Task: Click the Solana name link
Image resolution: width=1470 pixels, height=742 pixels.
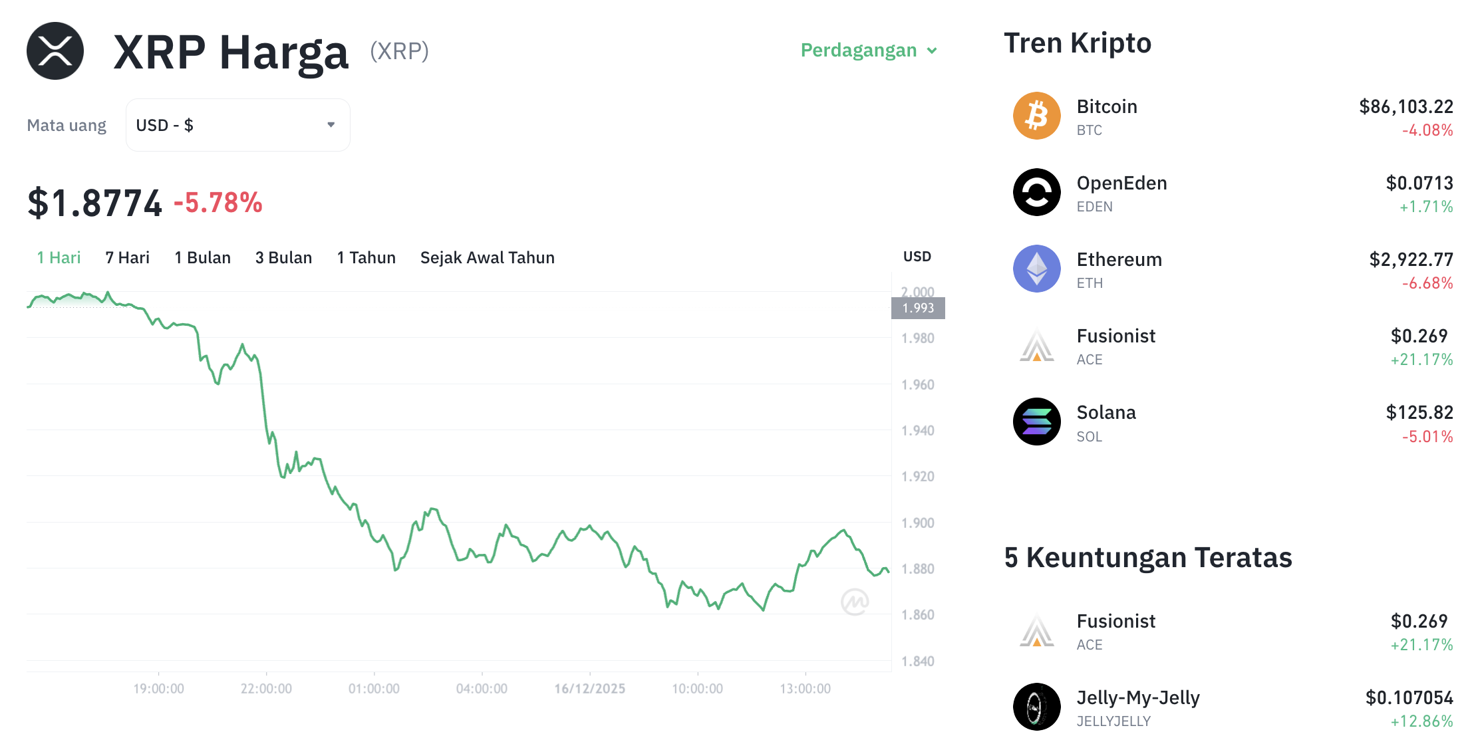Action: (x=1106, y=412)
